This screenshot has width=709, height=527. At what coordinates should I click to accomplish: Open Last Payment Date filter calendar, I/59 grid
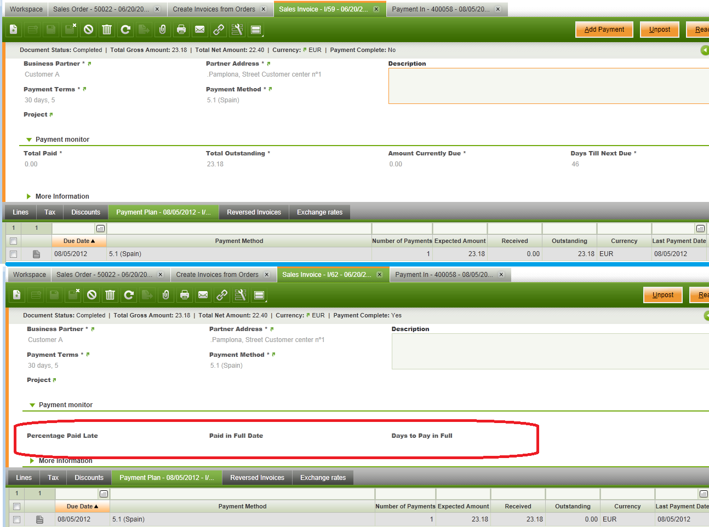700,228
